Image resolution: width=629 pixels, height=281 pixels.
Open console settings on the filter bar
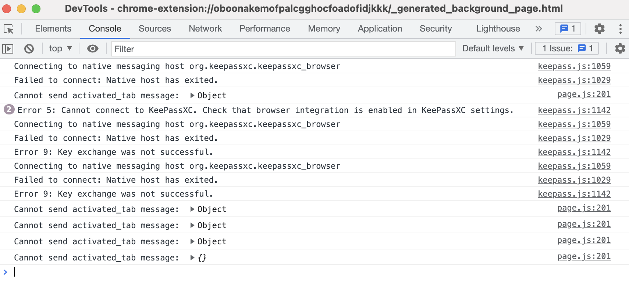620,48
